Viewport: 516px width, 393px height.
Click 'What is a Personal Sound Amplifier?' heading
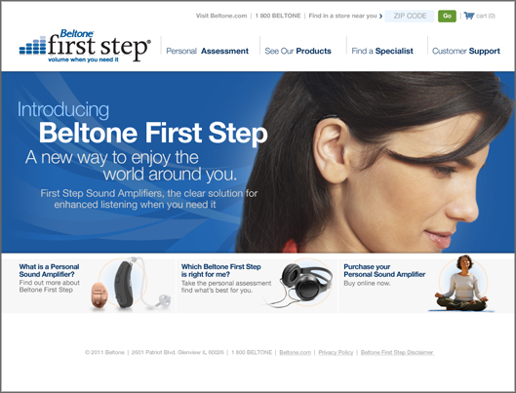point(49,270)
